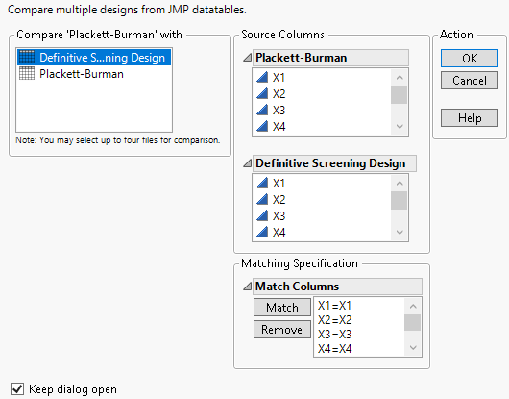The width and height of the screenshot is (509, 399).
Task: Click scroll up arrow in Match Columns list
Action: pos(413,306)
